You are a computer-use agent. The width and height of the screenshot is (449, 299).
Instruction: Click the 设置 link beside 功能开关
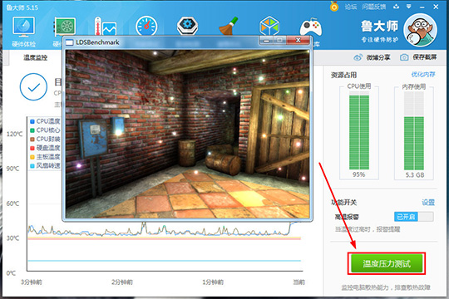[x=428, y=203]
